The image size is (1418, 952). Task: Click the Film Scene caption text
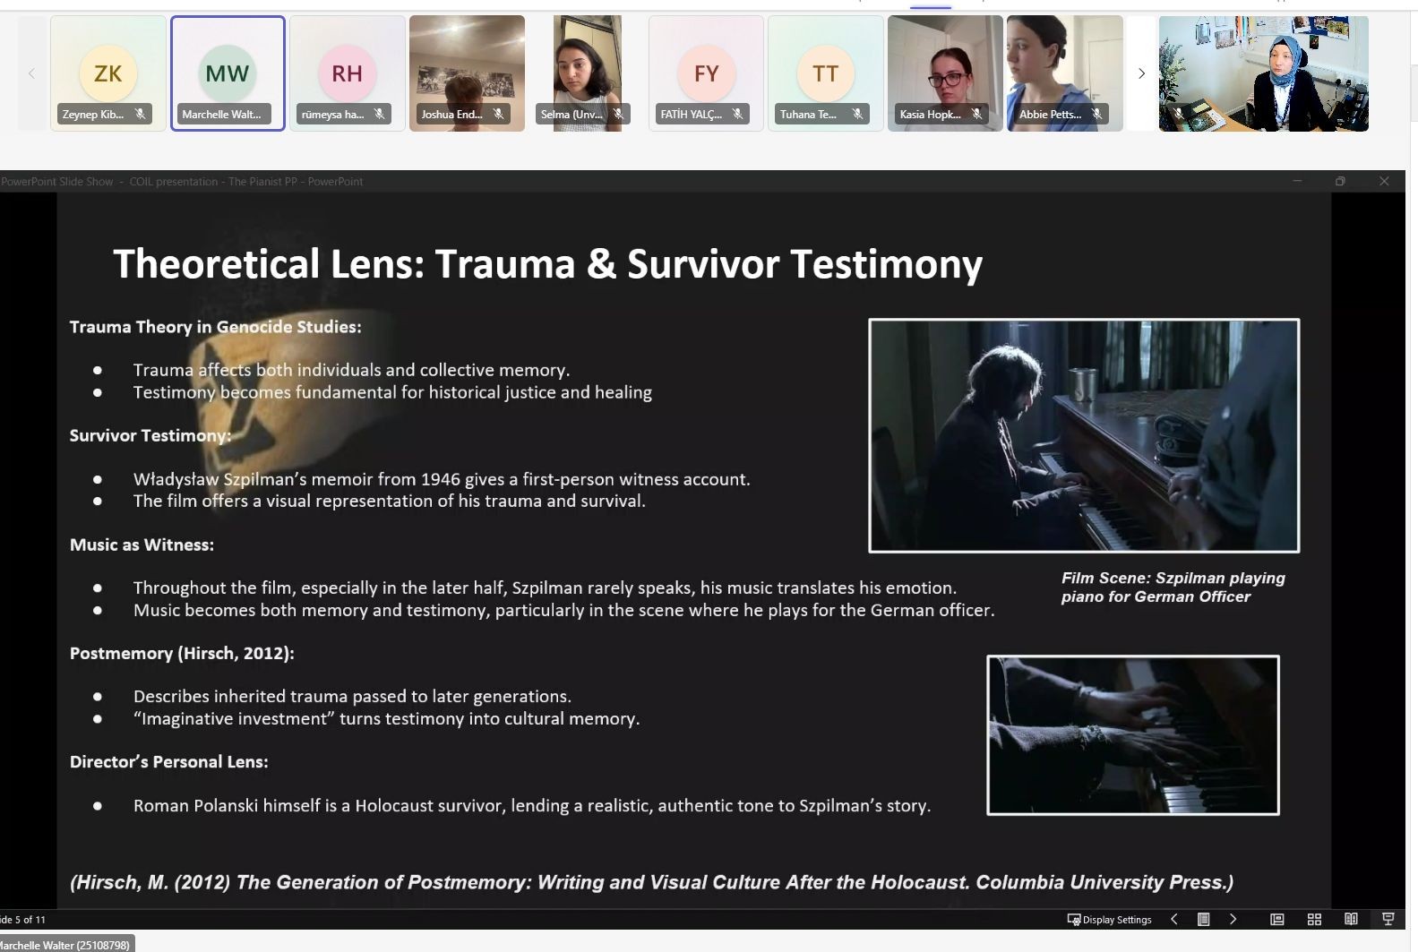[1173, 587]
